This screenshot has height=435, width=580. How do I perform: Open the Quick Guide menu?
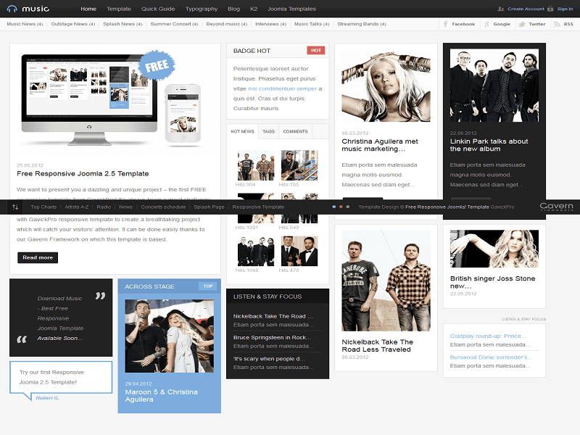click(158, 9)
